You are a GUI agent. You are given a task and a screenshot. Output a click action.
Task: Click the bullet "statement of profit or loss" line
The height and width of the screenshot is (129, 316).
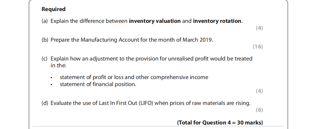tap(134, 77)
